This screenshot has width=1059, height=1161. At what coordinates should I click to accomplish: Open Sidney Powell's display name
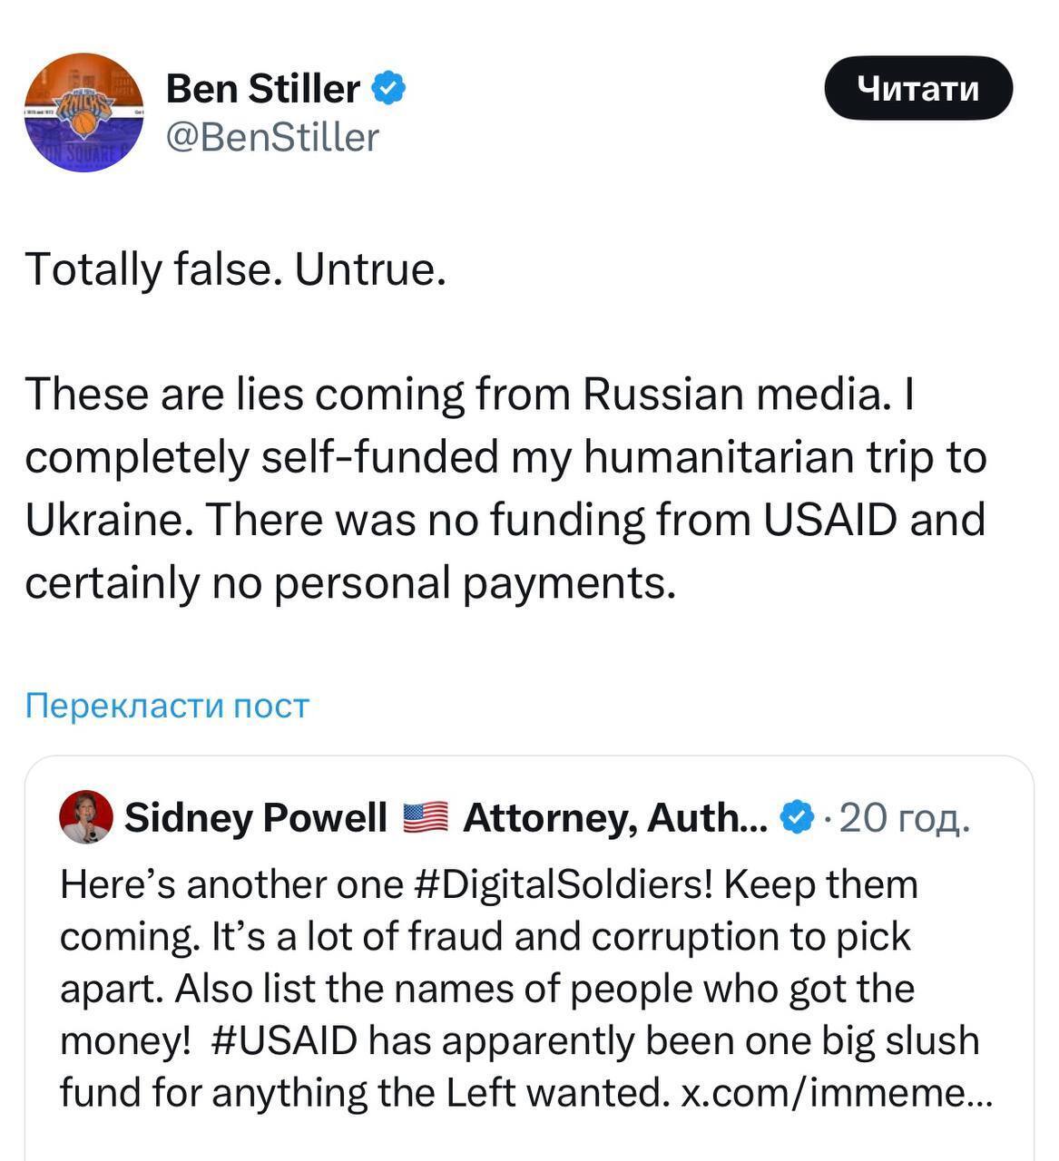tap(255, 818)
